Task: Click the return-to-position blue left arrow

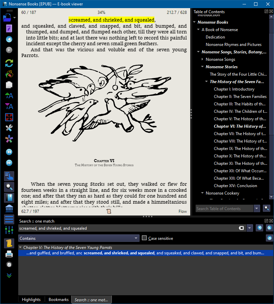Action: [270, 238]
